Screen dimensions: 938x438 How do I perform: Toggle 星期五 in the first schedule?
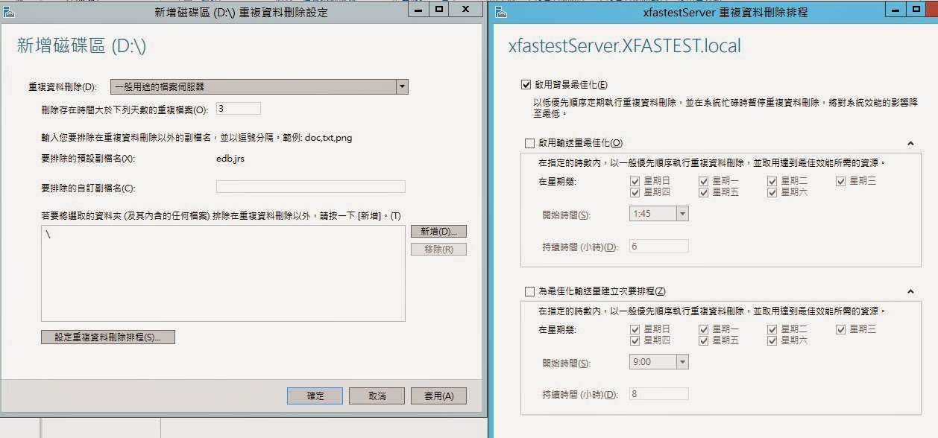[x=704, y=192]
